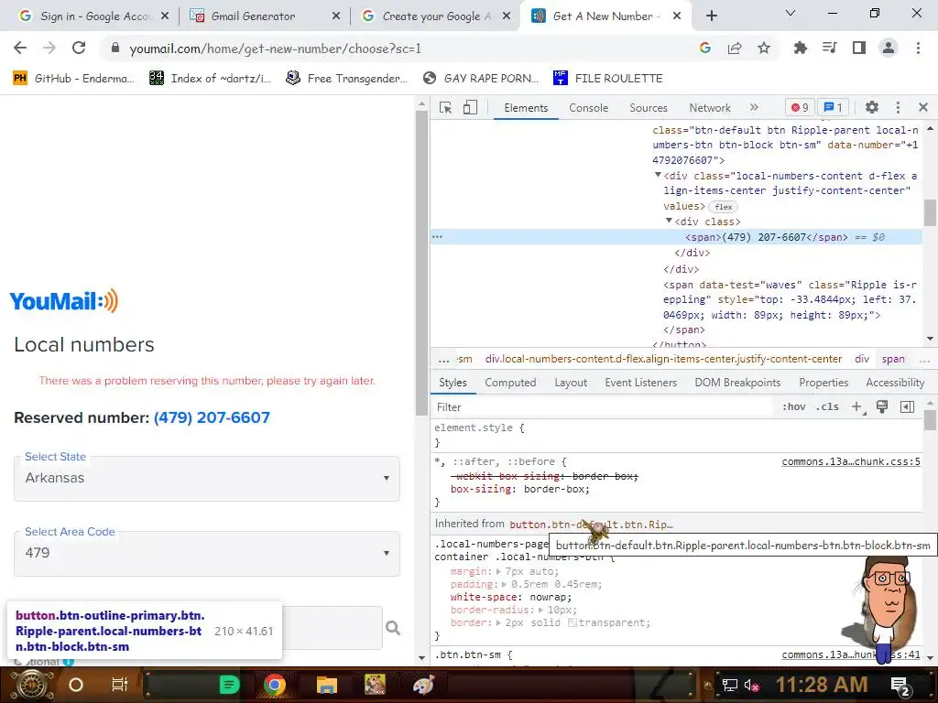Toggle rendering emulations paintbrush icon
Image resolution: width=938 pixels, height=703 pixels.
(882, 407)
